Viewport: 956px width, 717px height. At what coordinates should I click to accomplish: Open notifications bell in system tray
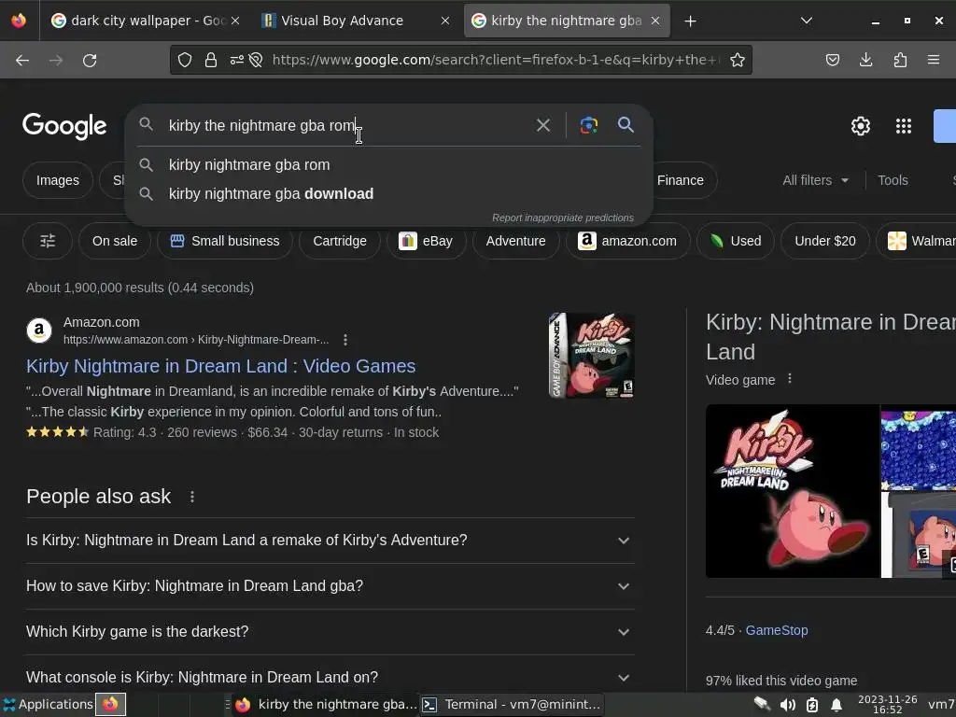[836, 705]
